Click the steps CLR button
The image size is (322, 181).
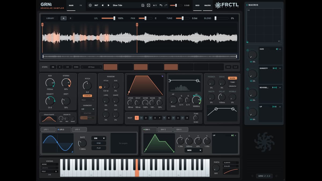pos(235,67)
